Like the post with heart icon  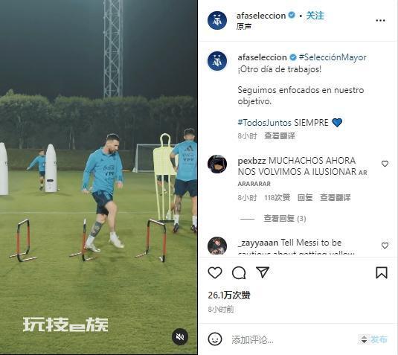tap(215, 272)
